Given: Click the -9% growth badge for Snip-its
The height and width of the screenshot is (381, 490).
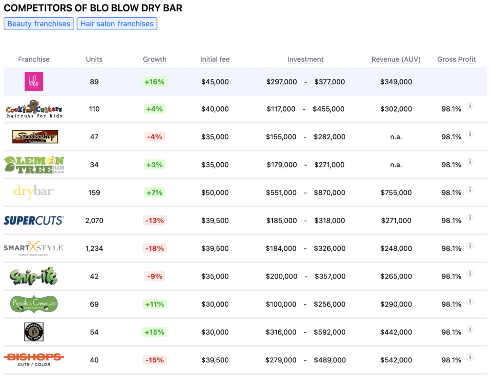Looking at the screenshot, I should [155, 276].
